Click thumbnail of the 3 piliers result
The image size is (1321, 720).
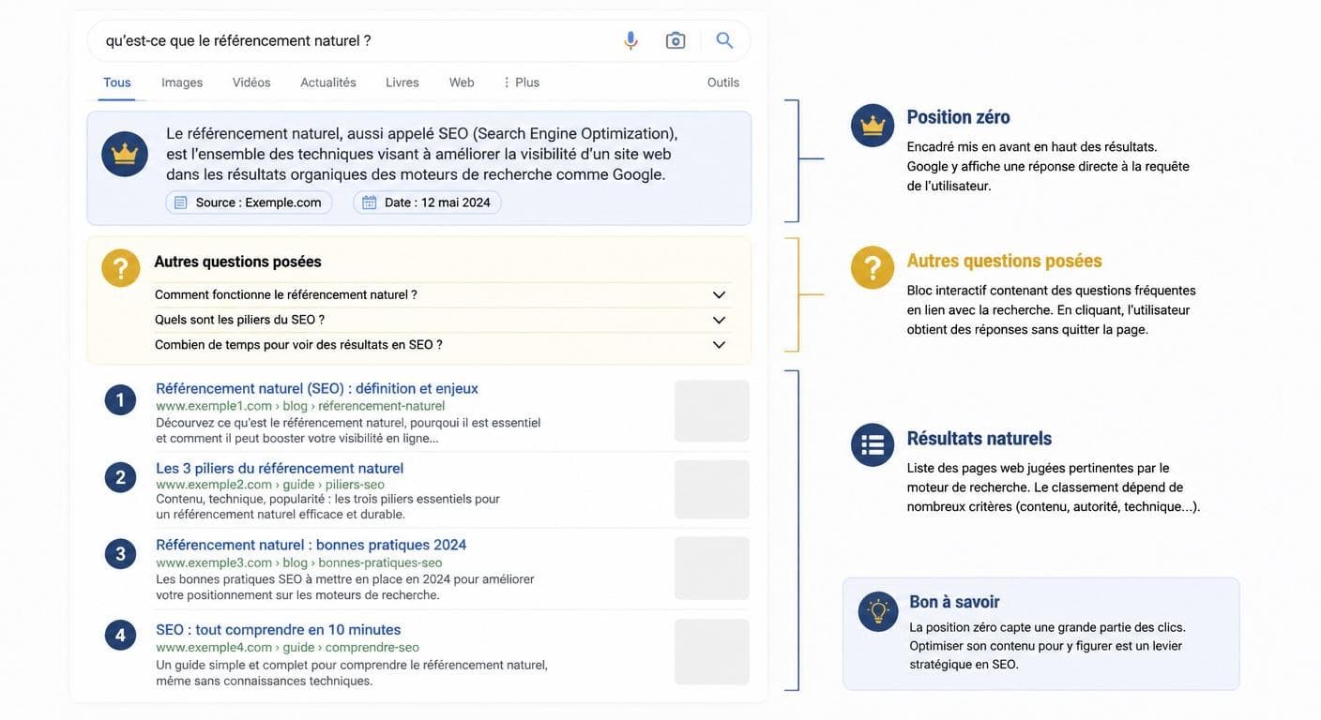(712, 489)
